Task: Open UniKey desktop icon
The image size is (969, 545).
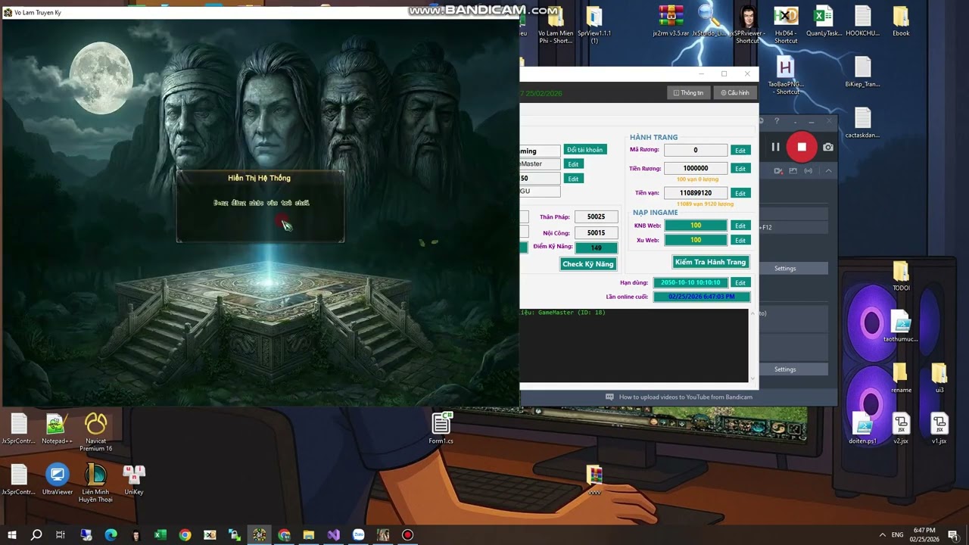Action: coord(134,480)
